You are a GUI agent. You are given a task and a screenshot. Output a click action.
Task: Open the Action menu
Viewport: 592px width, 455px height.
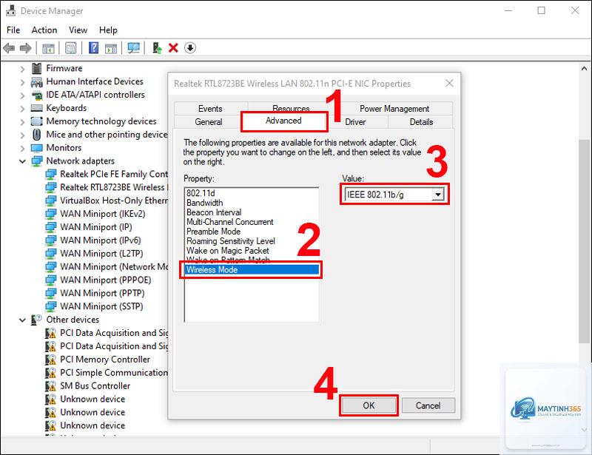(x=44, y=30)
